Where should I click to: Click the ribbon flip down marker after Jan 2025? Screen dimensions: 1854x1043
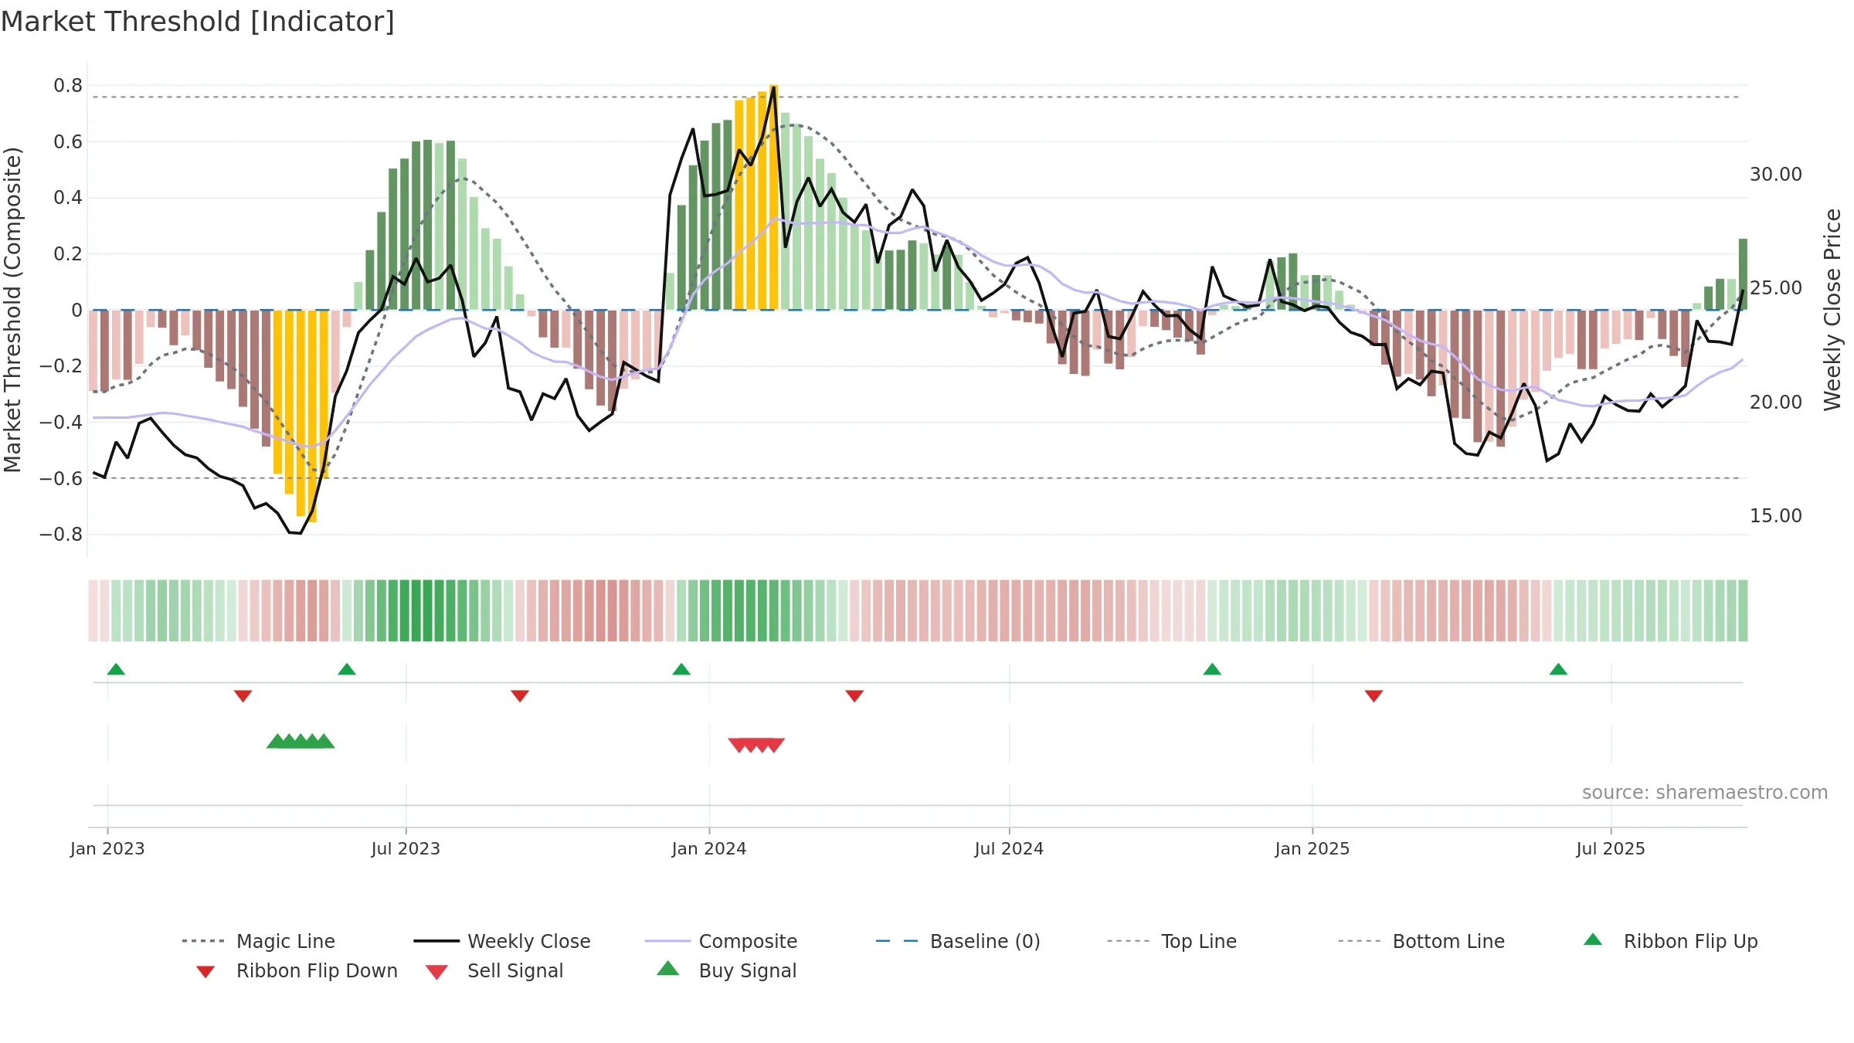[1374, 696]
